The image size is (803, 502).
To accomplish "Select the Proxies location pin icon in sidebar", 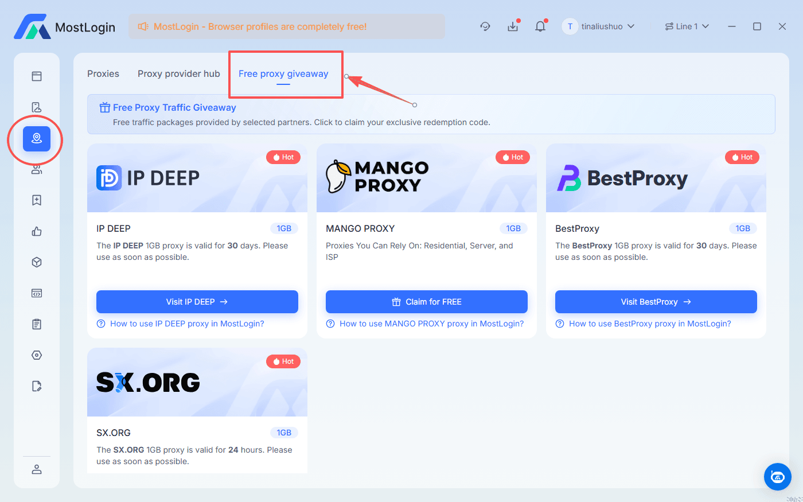I will coord(36,139).
